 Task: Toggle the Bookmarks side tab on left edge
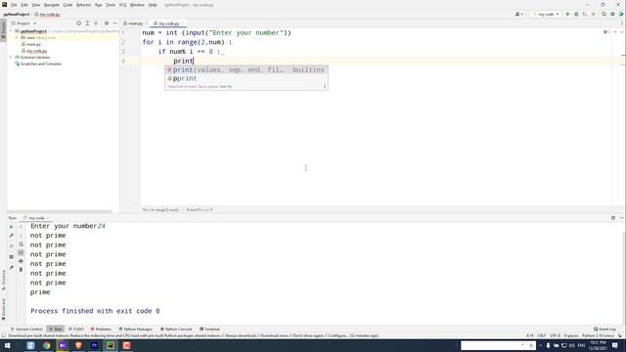click(3, 309)
